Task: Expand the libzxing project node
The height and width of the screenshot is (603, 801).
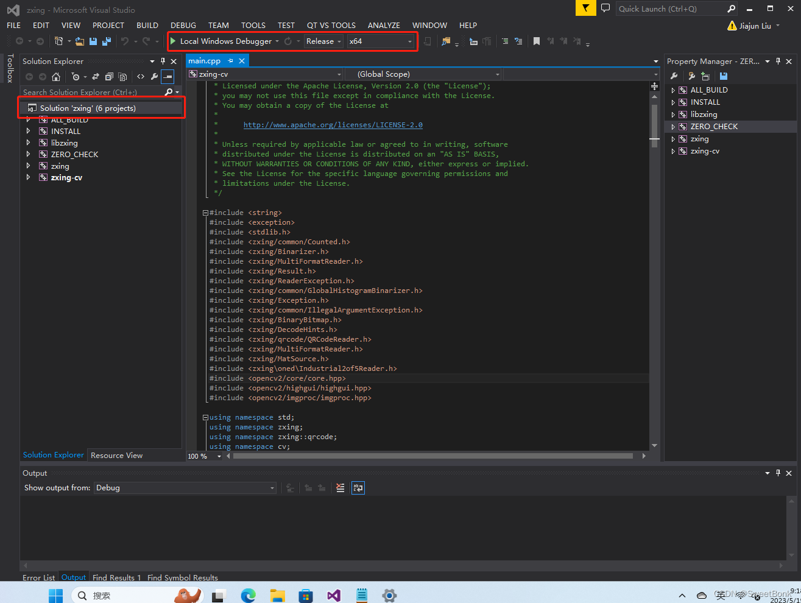Action: (28, 143)
